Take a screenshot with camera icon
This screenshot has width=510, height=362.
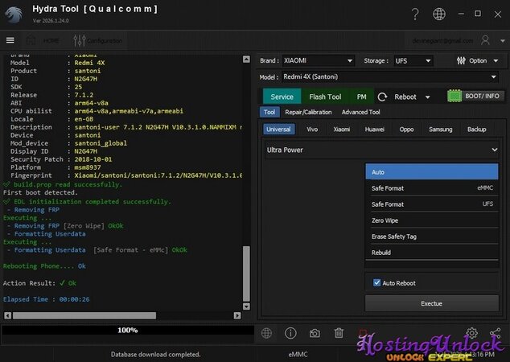pyautogui.click(x=315, y=333)
